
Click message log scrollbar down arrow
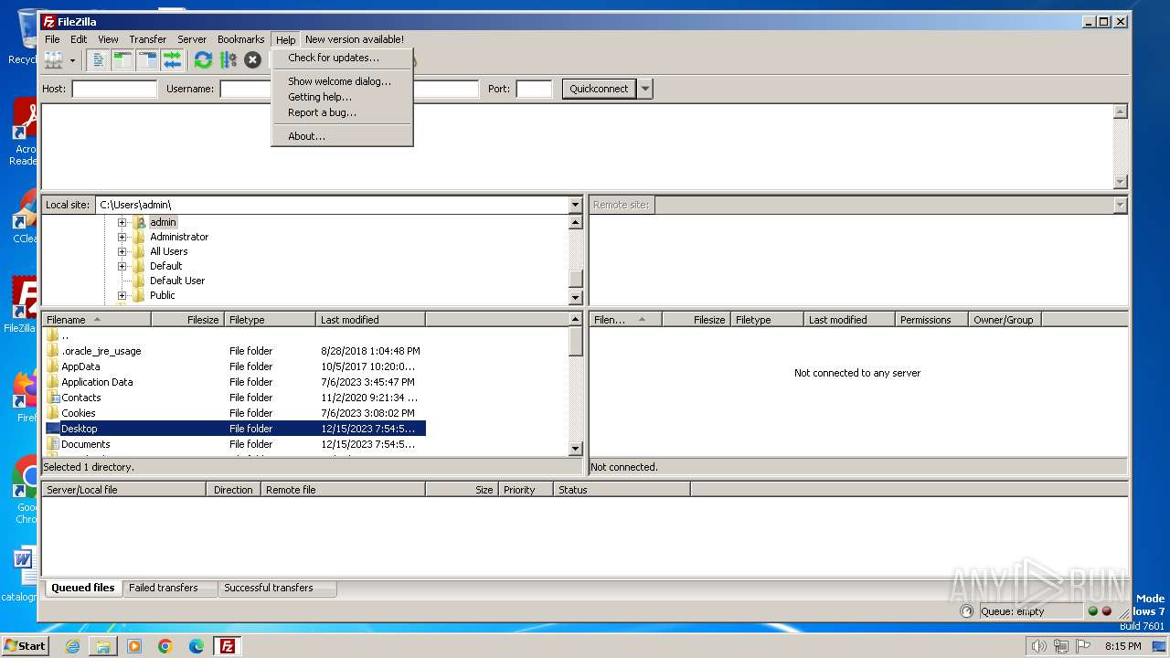(1121, 182)
